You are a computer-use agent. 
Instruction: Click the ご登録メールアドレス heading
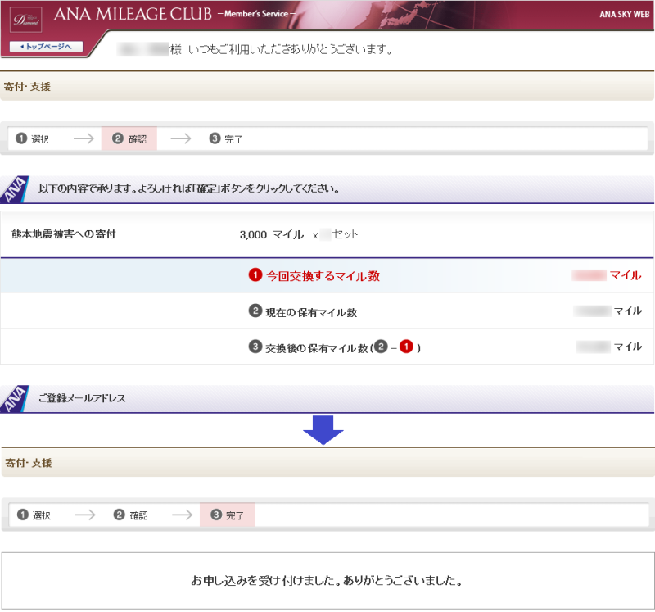pos(82,398)
